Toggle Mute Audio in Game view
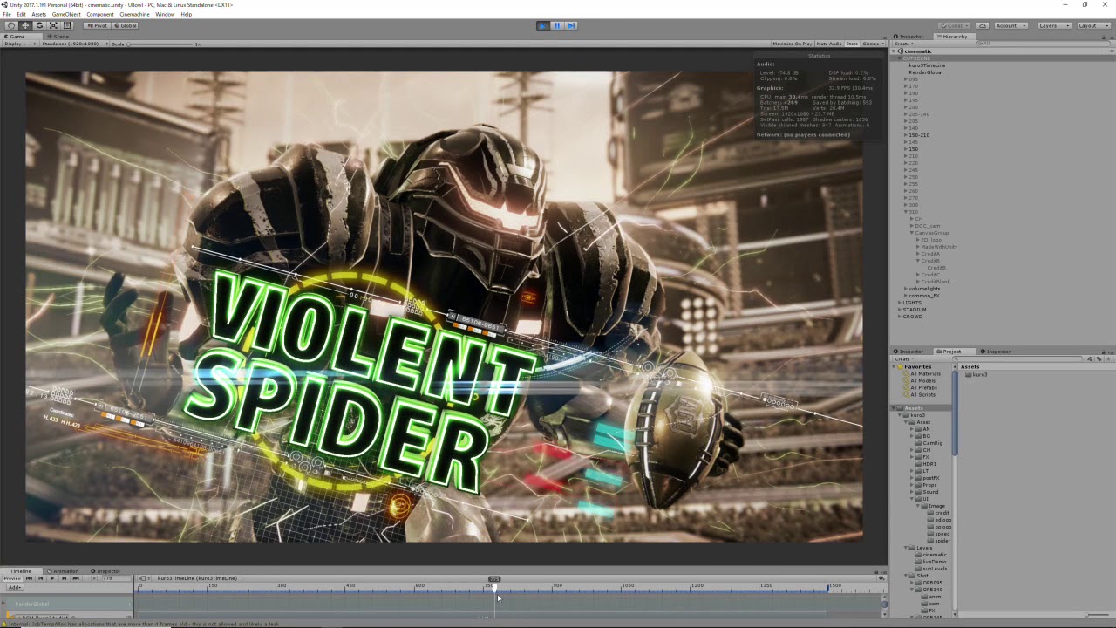This screenshot has height=628, width=1116. click(x=828, y=44)
